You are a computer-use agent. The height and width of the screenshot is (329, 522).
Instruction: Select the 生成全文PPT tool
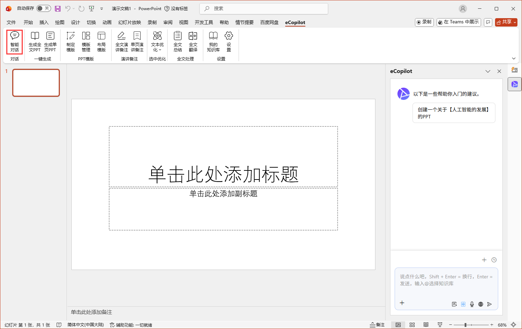(x=35, y=42)
